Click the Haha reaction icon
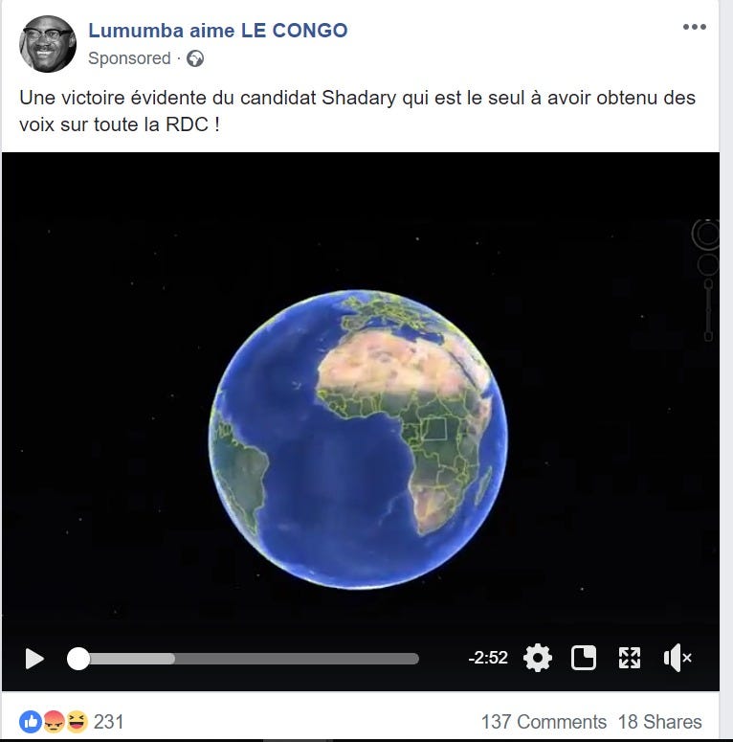This screenshot has width=733, height=742. [x=77, y=722]
